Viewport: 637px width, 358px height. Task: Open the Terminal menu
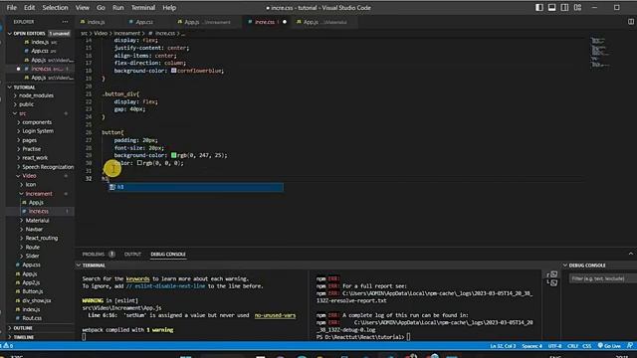(x=143, y=7)
